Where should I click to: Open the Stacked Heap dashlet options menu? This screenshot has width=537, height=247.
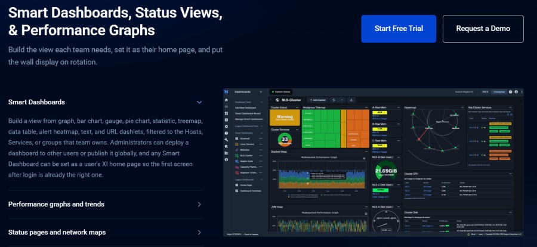click(366, 152)
